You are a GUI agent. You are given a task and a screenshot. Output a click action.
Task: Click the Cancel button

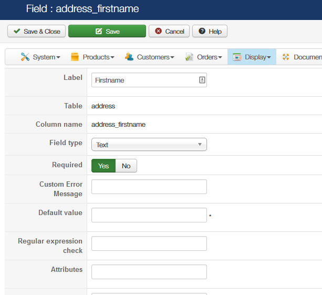click(x=169, y=31)
